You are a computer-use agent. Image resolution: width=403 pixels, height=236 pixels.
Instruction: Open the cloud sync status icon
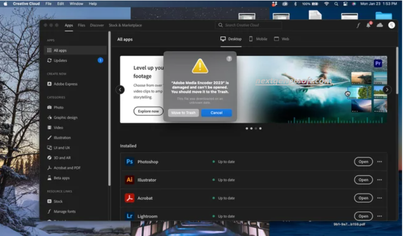pyautogui.click(x=380, y=25)
